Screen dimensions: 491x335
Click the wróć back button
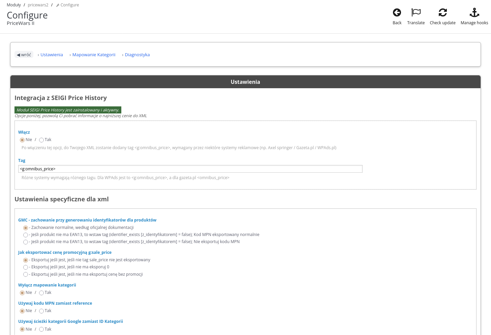click(x=24, y=55)
